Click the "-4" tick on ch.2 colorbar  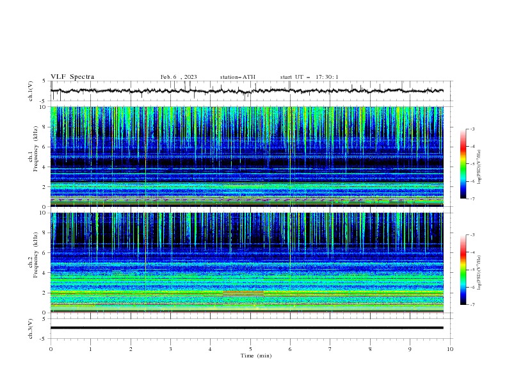[472, 252]
